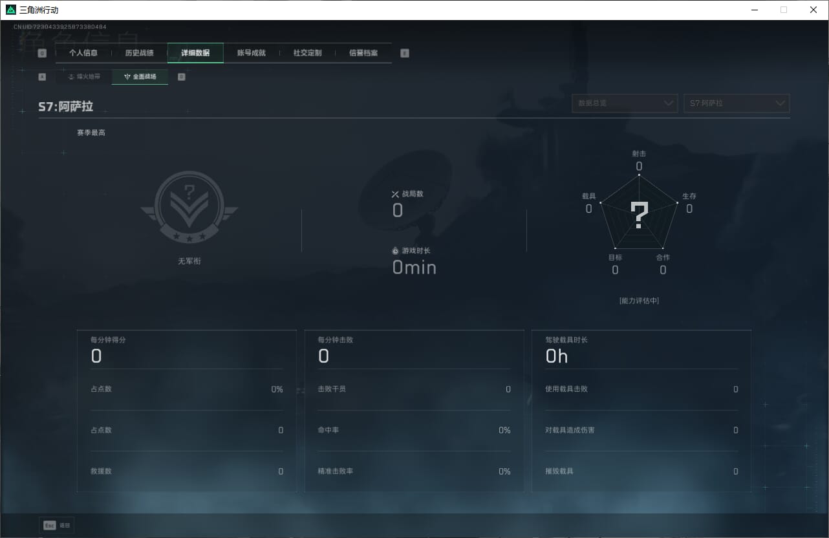This screenshot has height=538, width=829.
Task: Click the rank badge emblem above 无军衔
Action: 189,208
